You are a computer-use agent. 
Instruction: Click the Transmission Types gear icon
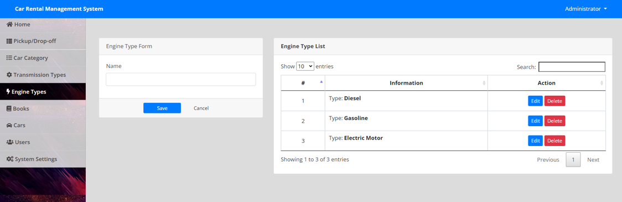(x=9, y=75)
